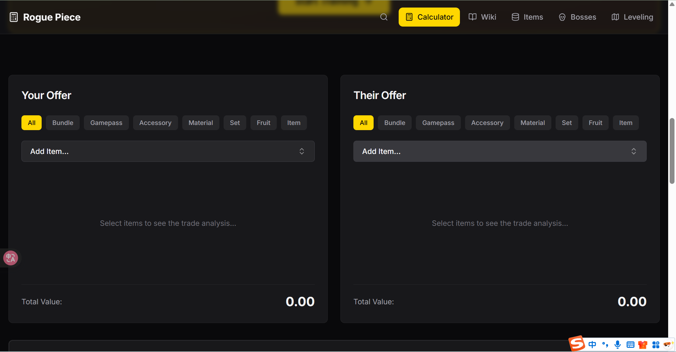The image size is (676, 352).
Task: Click the Wiki book icon
Action: point(472,17)
